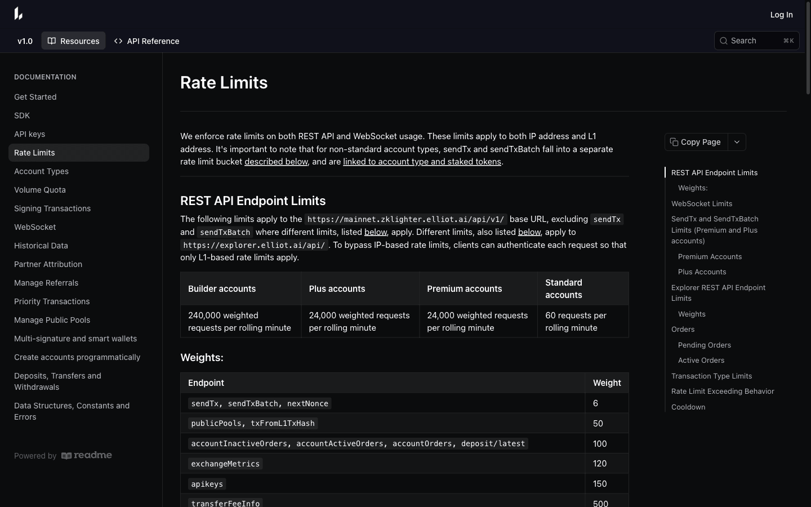Jump to Pending Orders in contents
The height and width of the screenshot is (507, 811).
click(705, 345)
